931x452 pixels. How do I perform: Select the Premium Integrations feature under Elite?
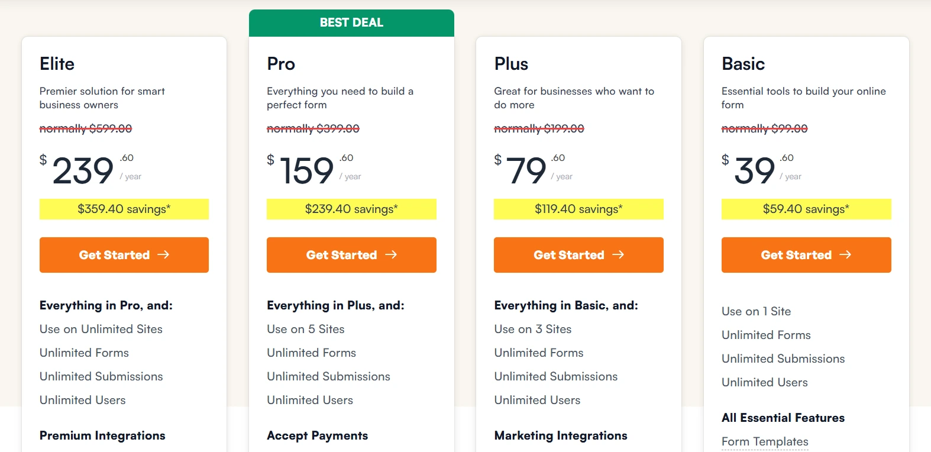click(x=102, y=435)
